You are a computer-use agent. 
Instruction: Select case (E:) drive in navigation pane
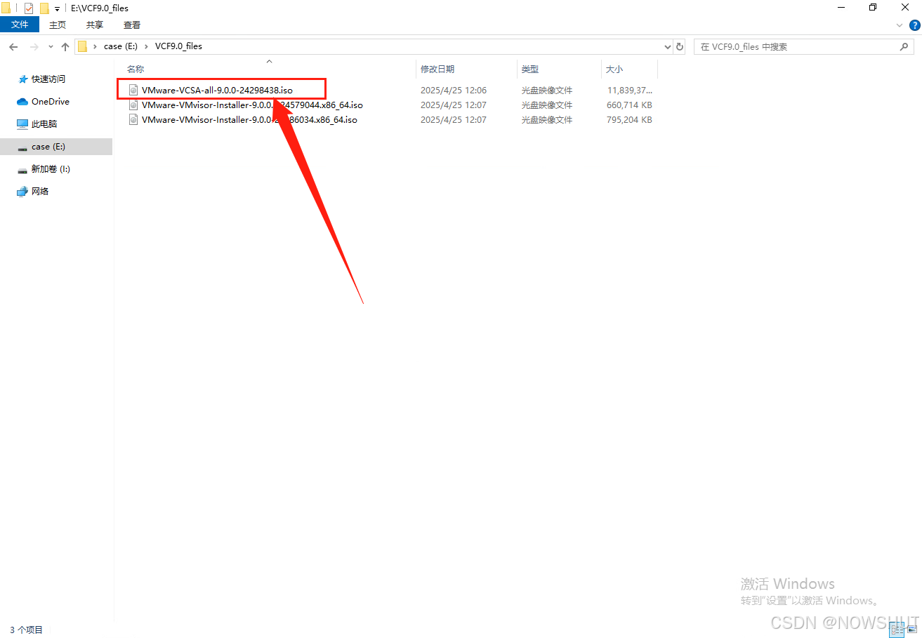(x=56, y=147)
